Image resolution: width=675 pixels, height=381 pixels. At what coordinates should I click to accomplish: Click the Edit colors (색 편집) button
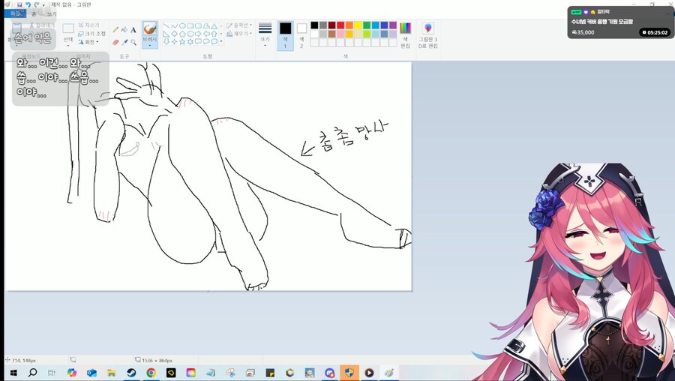point(406,35)
